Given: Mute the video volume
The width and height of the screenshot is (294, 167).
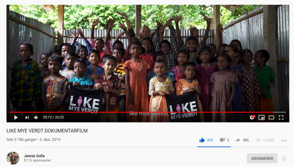Looking at the screenshot, I should tap(36, 117).
